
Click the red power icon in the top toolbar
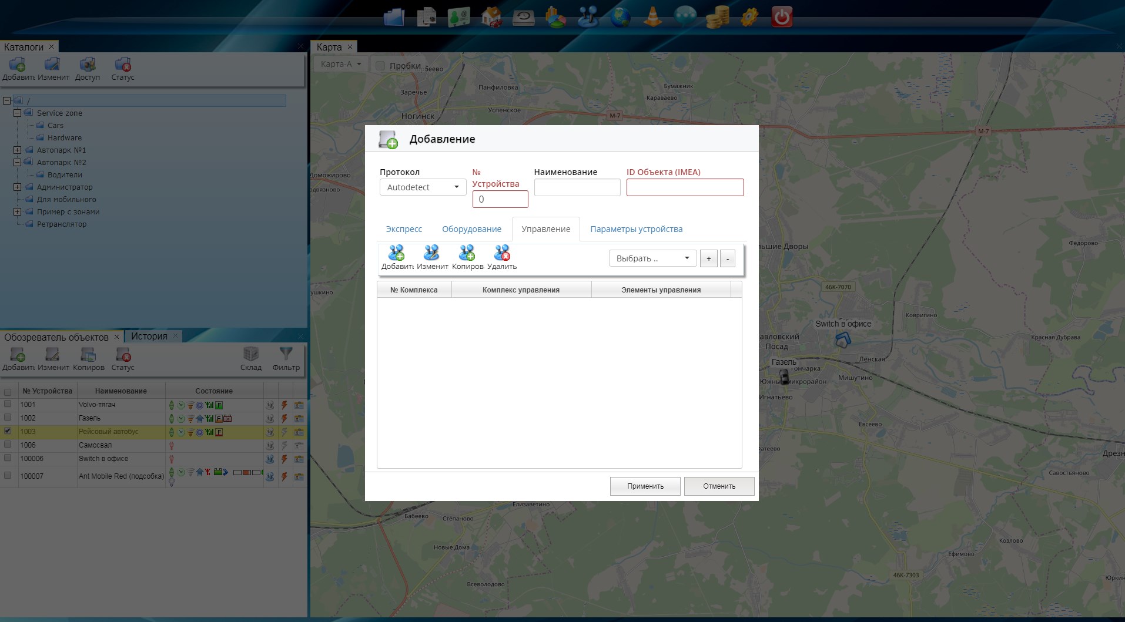(x=781, y=17)
